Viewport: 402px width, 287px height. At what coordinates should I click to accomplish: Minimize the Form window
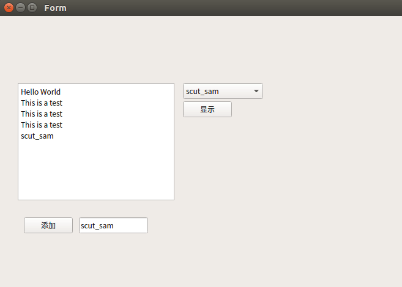coord(20,8)
